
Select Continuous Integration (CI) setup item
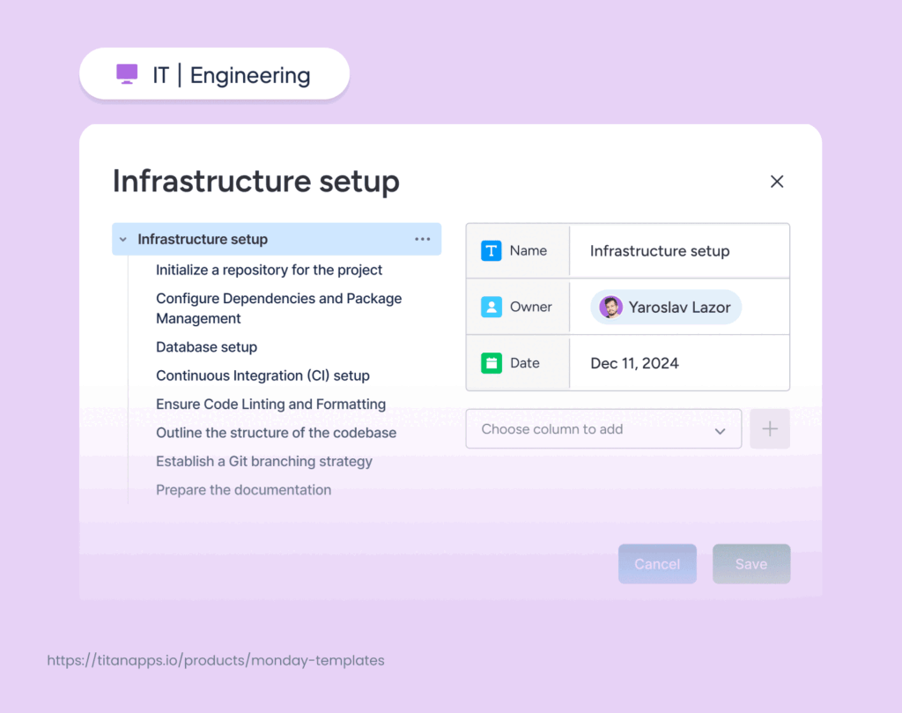262,375
